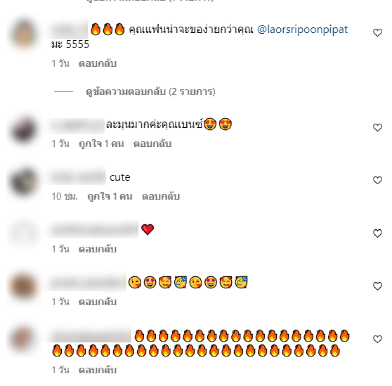
Task: Open avatar of the "cute" commenter
Action: [24, 182]
